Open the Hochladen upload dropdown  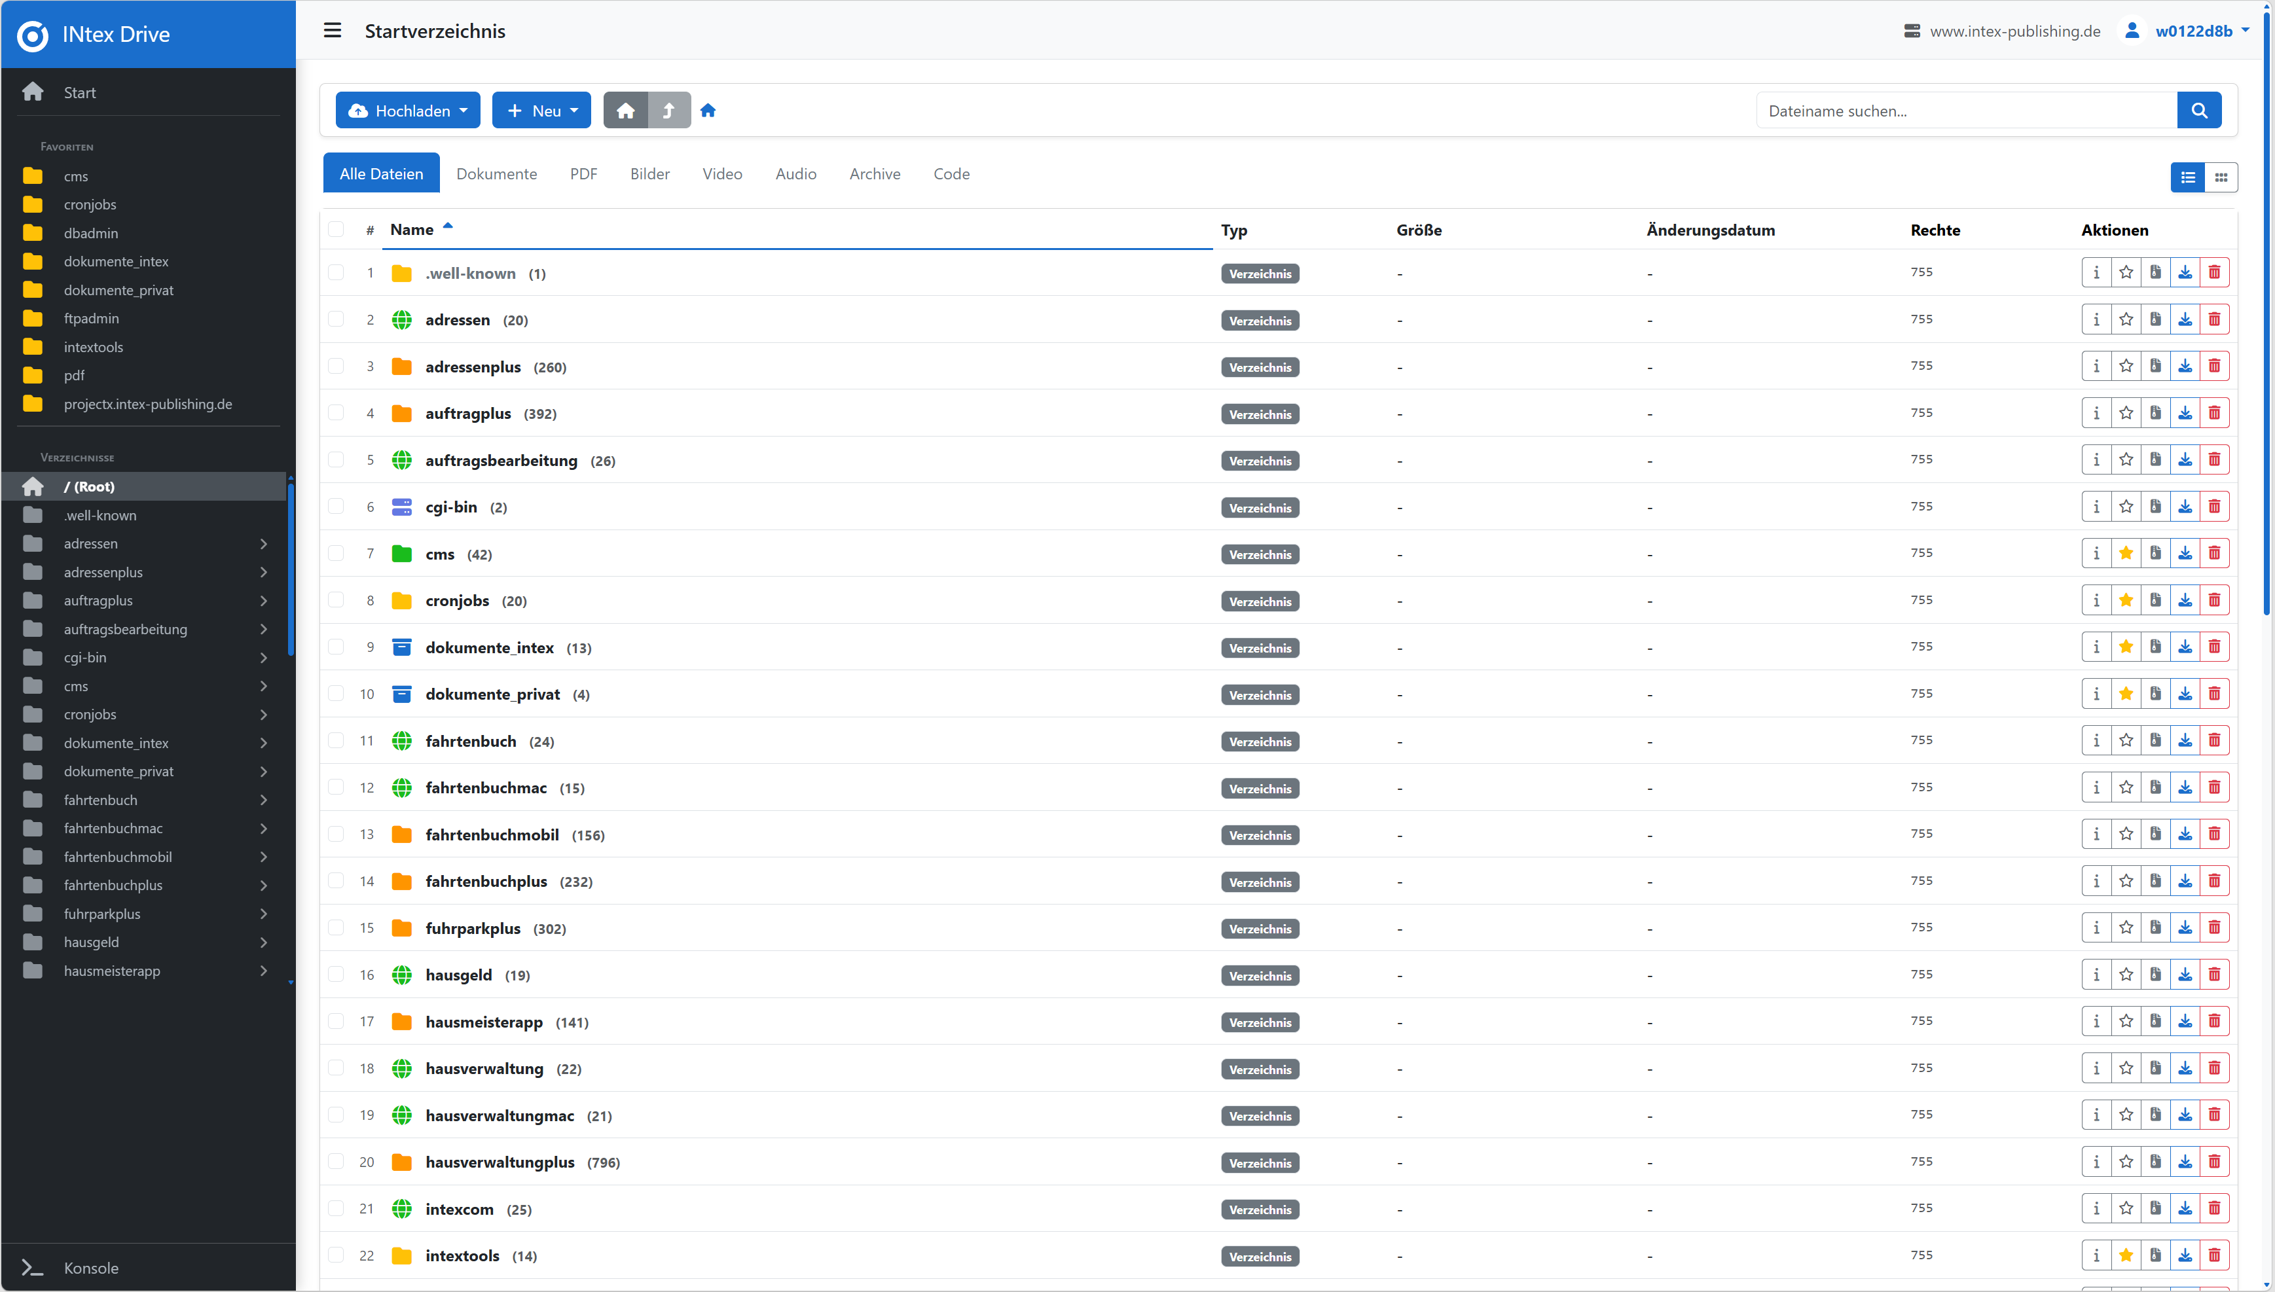point(407,111)
